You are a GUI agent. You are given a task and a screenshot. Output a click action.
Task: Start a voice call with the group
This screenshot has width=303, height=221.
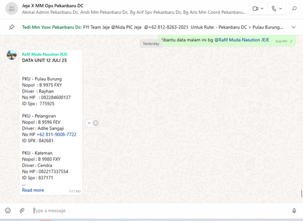coord(274,8)
